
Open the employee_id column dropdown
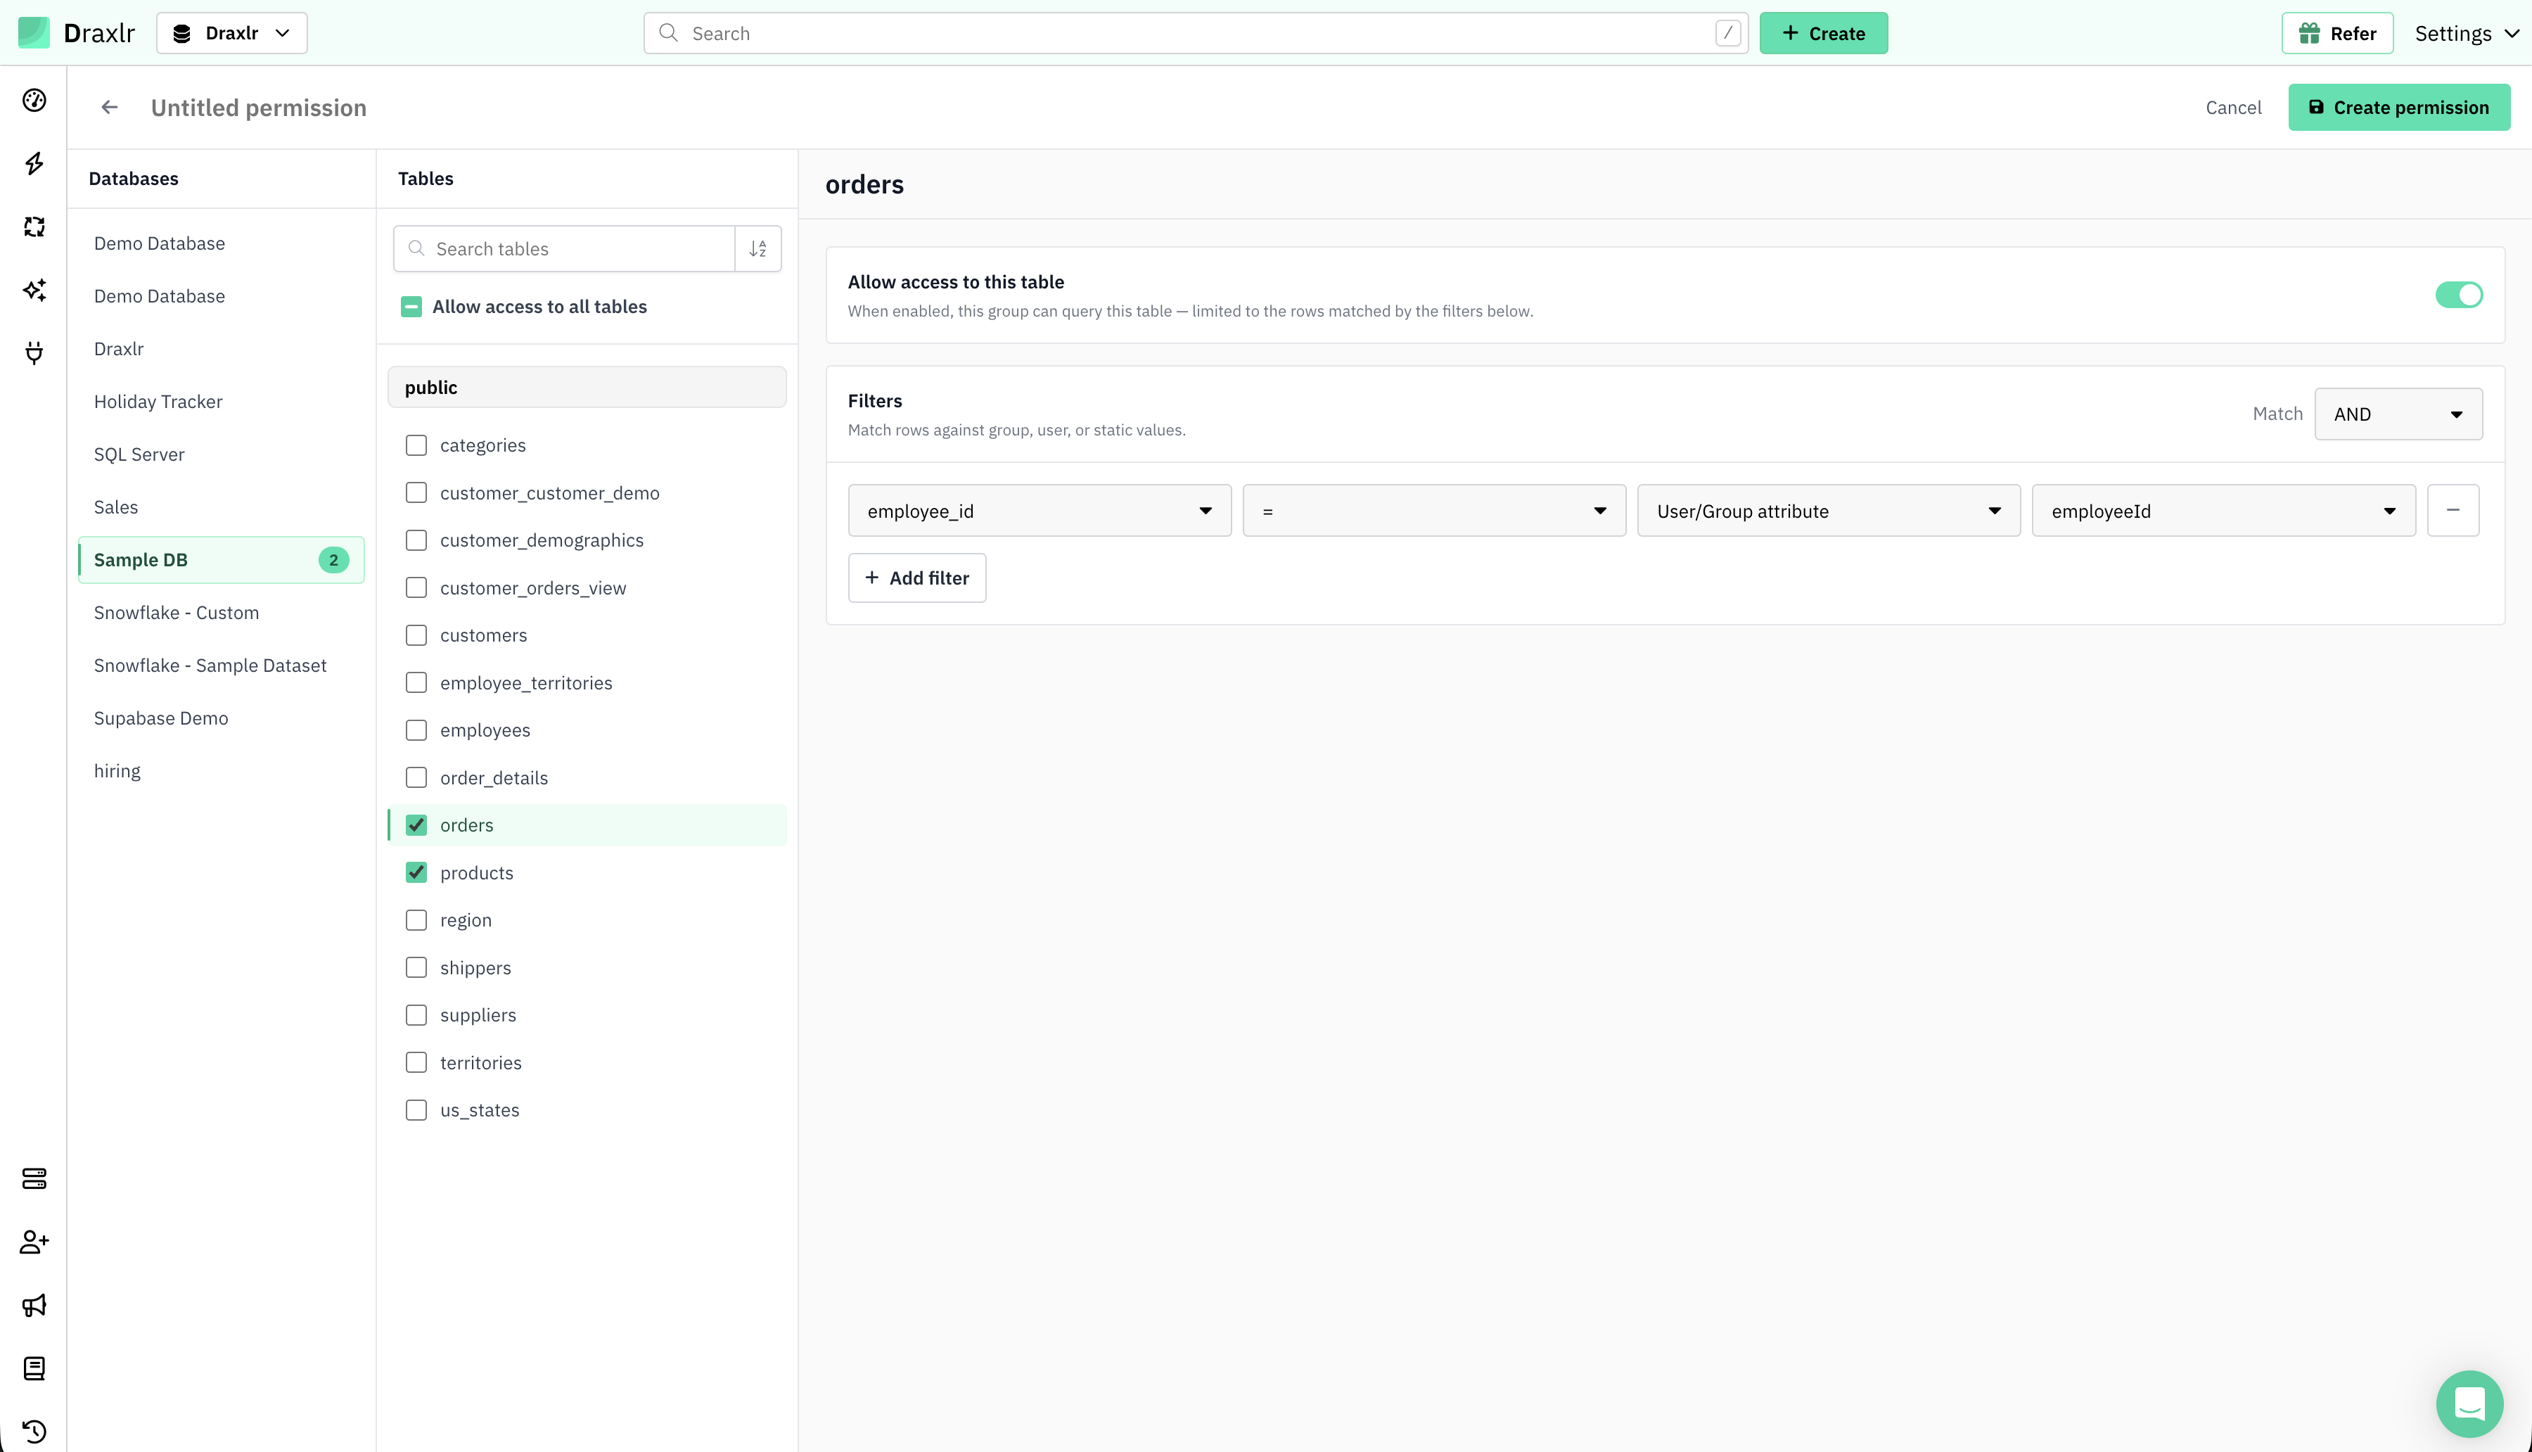click(1040, 511)
